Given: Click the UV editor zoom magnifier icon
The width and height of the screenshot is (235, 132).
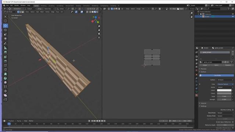Looking at the screenshot, I should [192, 13].
